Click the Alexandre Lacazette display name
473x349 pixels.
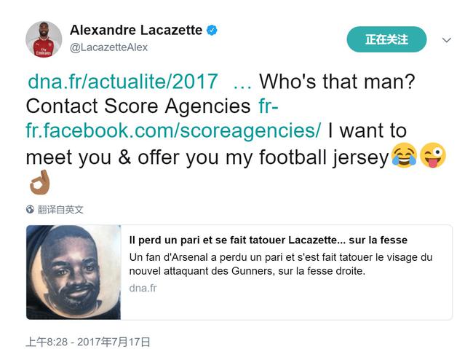coord(136,30)
